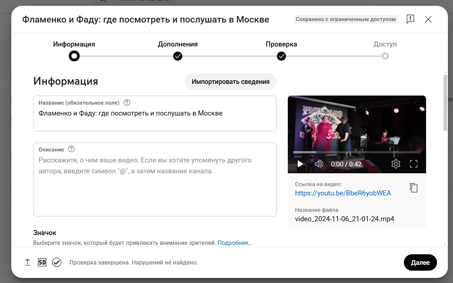Open help for the Название field
This screenshot has width=453, height=283.
127,102
